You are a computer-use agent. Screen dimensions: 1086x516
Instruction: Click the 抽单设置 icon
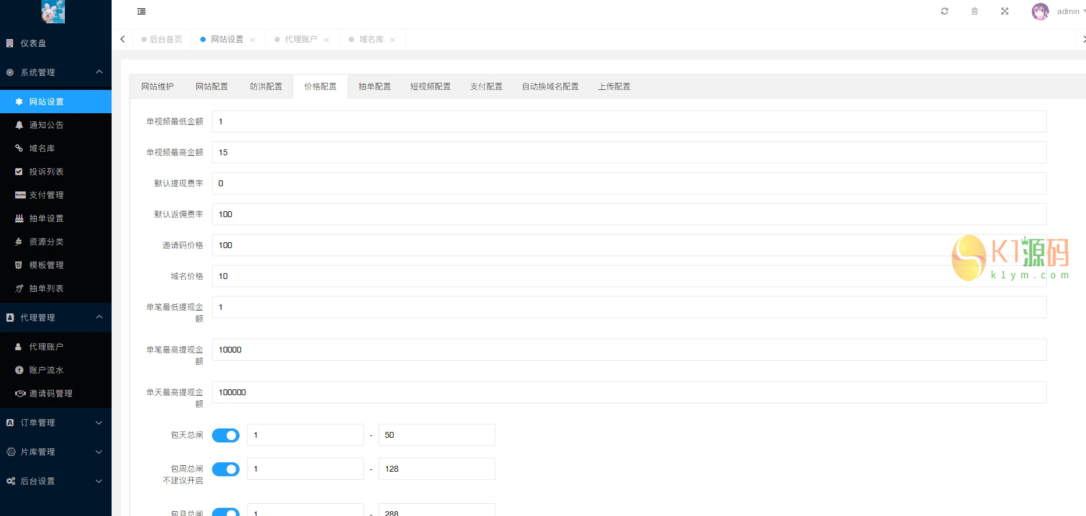[x=19, y=218]
